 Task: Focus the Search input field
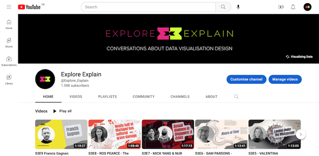point(148,7)
